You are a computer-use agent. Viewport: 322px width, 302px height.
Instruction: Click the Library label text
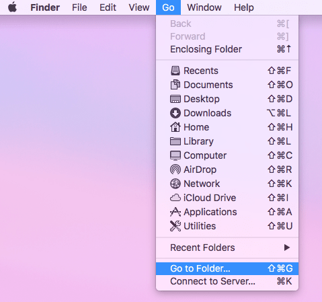[198, 141]
